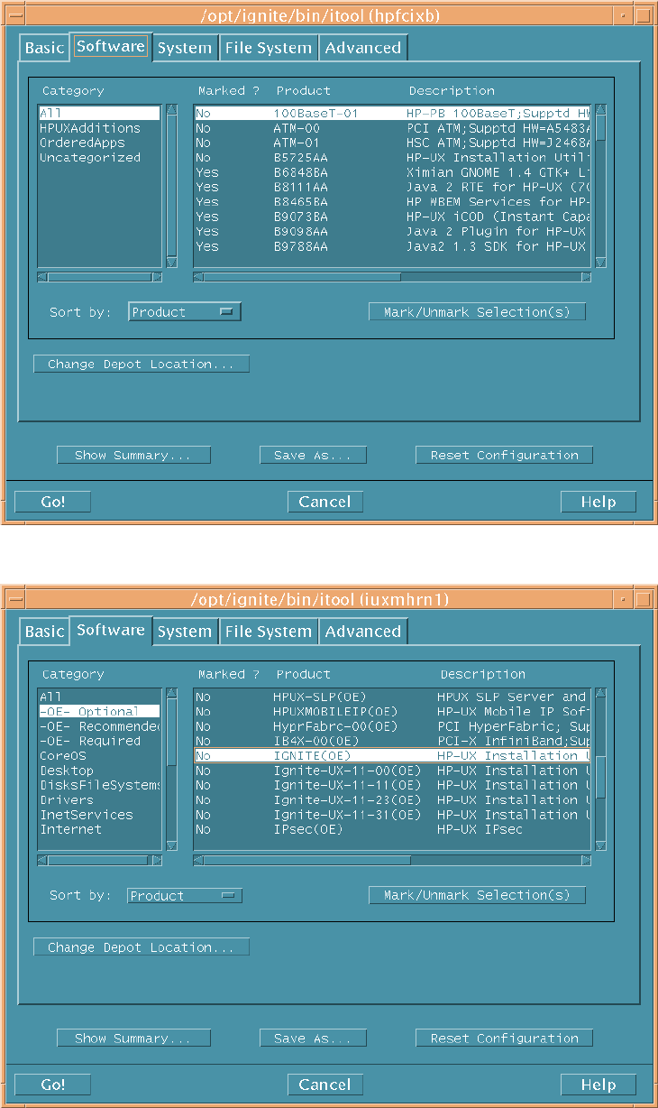
Task: Select ATM-00 product row
Action: coord(392,128)
